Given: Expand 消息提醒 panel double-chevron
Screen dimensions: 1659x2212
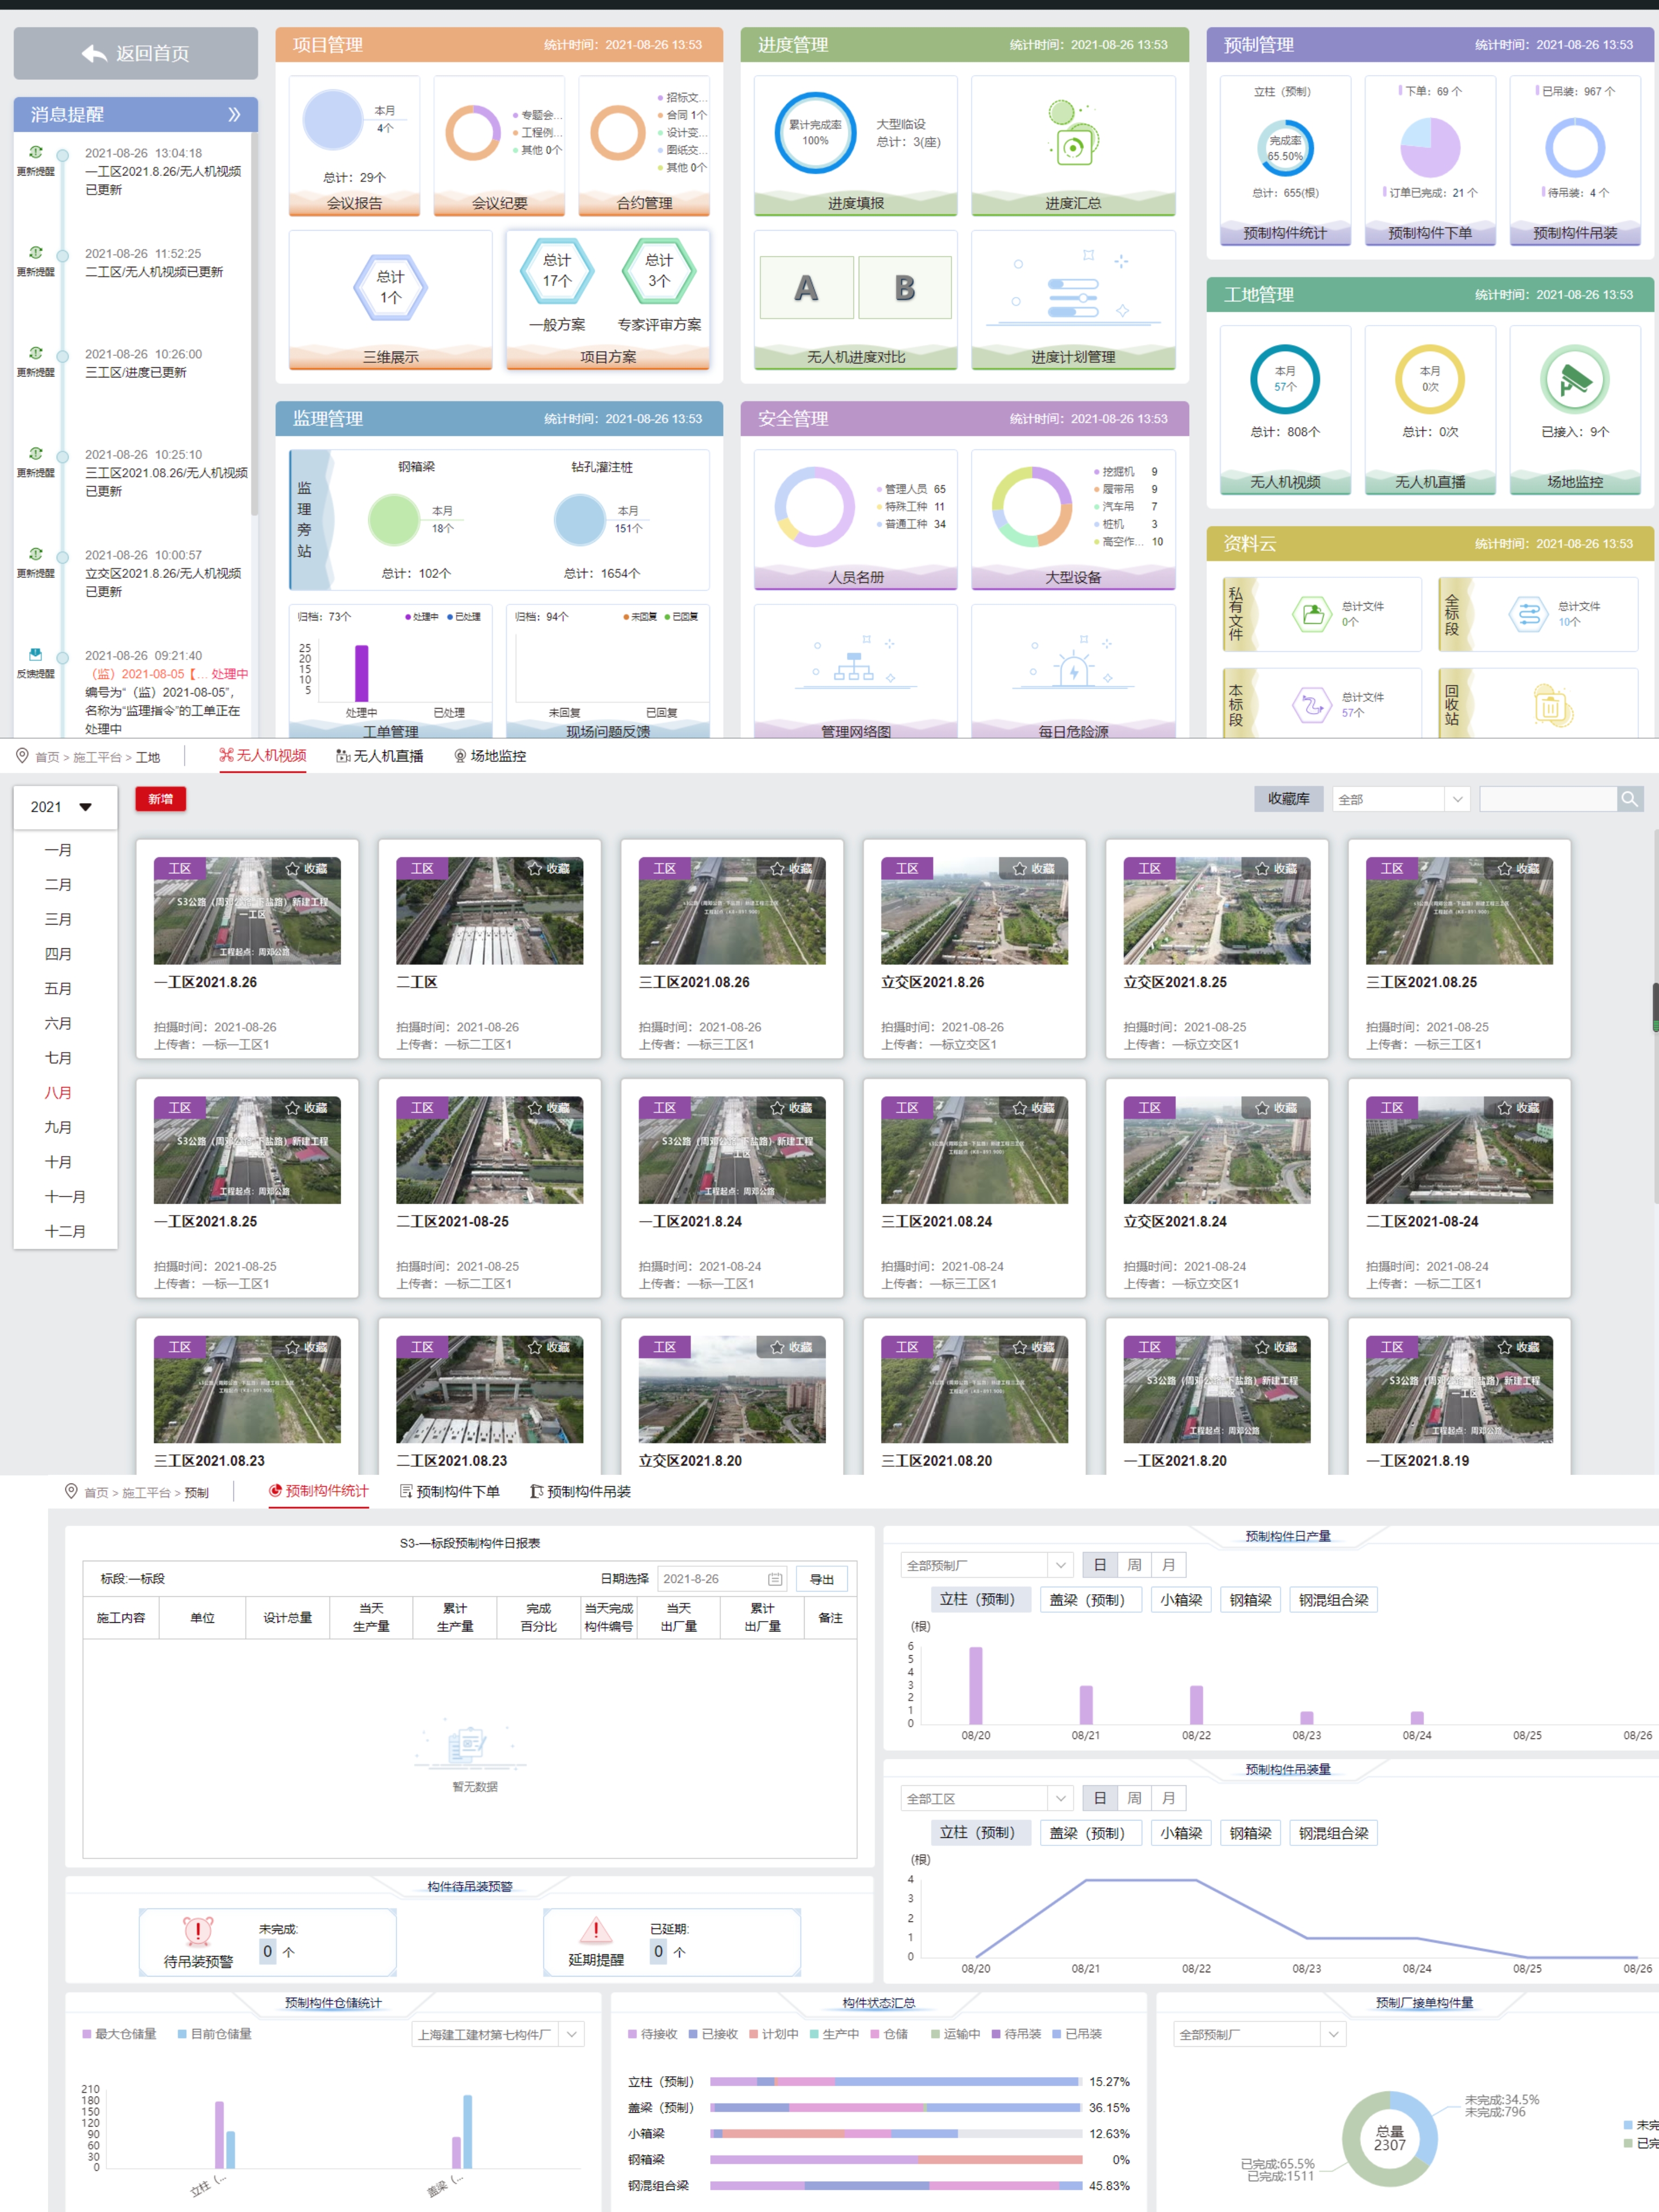Looking at the screenshot, I should (234, 114).
